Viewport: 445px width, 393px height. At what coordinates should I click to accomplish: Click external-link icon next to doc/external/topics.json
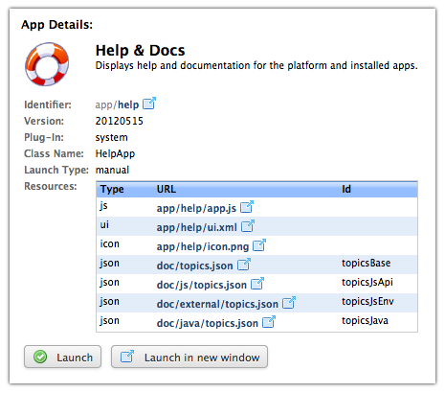point(289,303)
